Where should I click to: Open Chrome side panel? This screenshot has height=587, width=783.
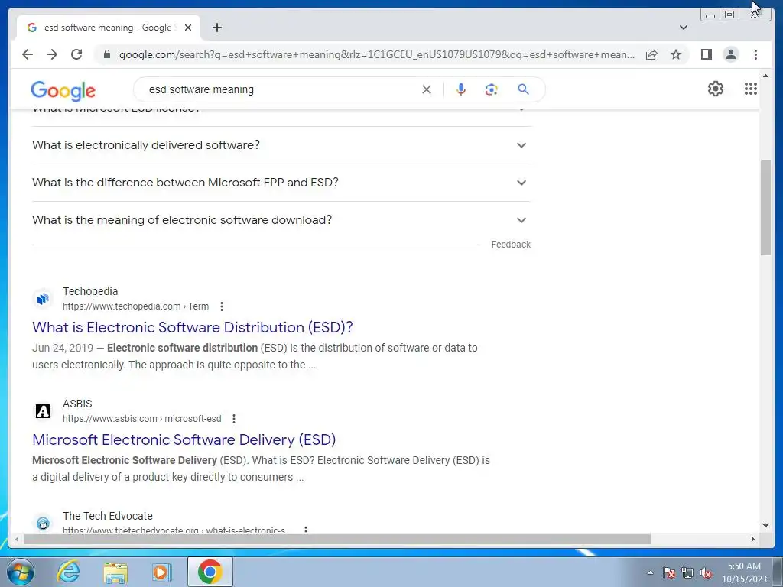point(706,54)
